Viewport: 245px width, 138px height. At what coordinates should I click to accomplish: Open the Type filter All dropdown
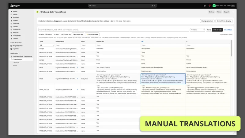coord(47,45)
